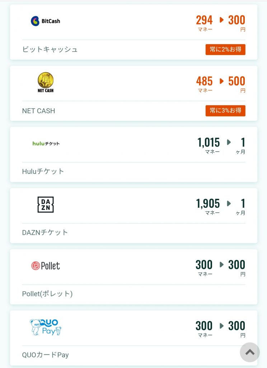Click the arrow in the Pollet exchange rate
This screenshot has height=368, width=267.
(x=221, y=264)
